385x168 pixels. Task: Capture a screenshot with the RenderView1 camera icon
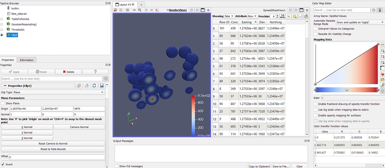pyautogui.click(x=128, y=10)
